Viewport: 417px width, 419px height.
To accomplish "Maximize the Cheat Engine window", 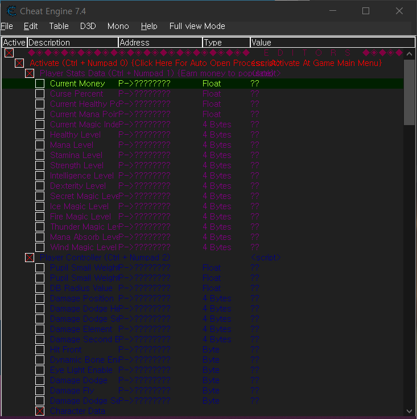I will tap(366, 11).
